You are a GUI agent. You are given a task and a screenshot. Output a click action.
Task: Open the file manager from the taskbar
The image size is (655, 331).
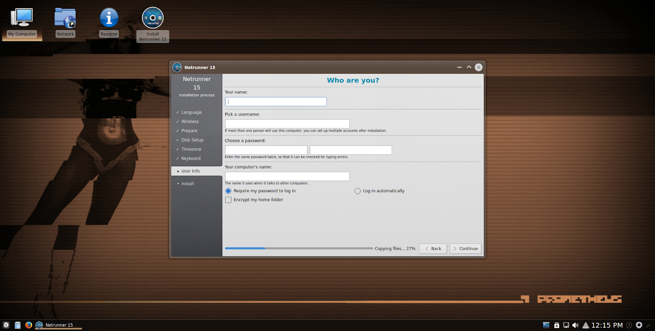pyautogui.click(x=18, y=325)
